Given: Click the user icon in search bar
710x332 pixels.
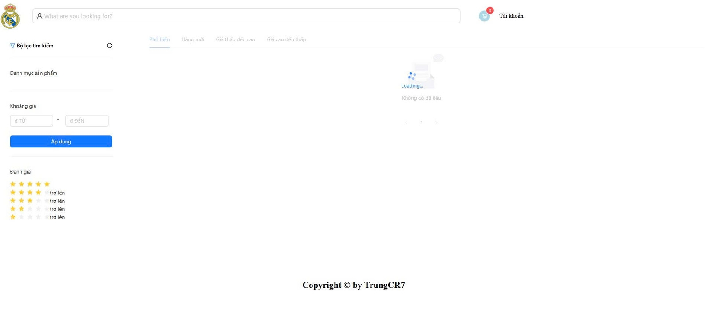Looking at the screenshot, I should (x=39, y=16).
